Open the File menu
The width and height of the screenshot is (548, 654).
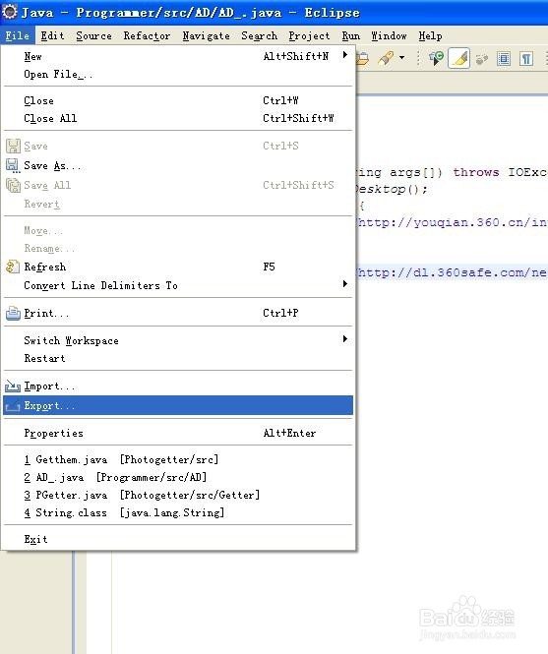18,35
